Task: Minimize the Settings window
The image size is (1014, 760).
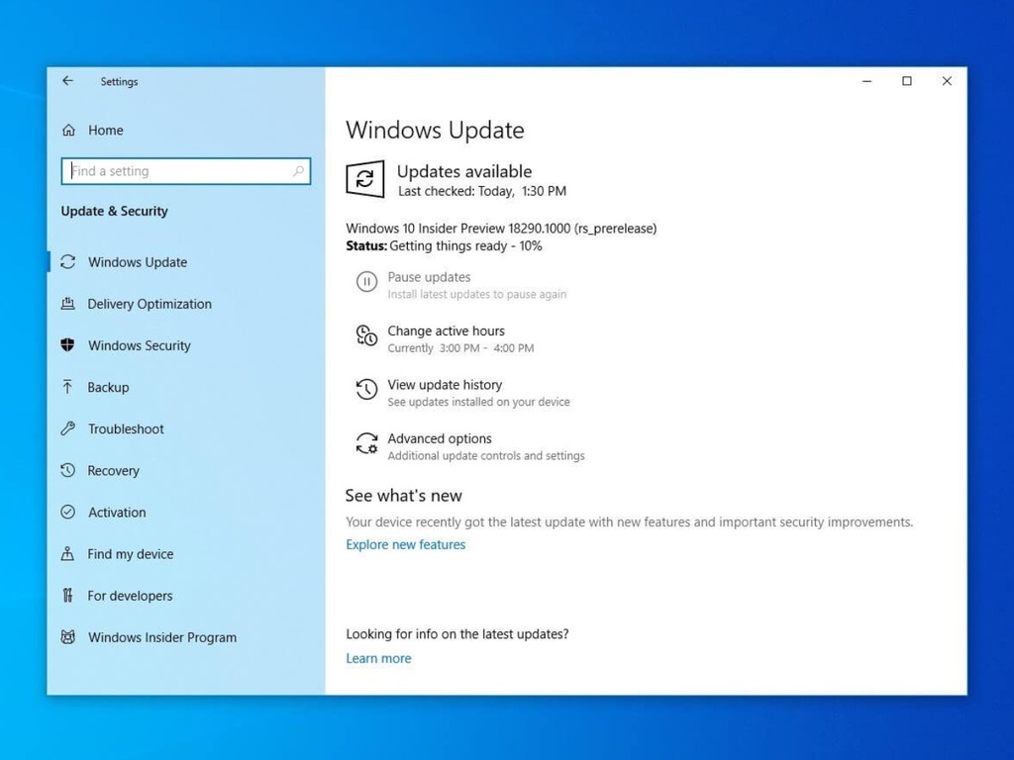Action: point(866,81)
